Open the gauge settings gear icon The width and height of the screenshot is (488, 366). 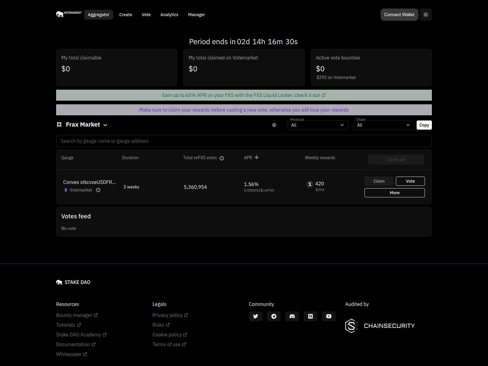pos(274,125)
